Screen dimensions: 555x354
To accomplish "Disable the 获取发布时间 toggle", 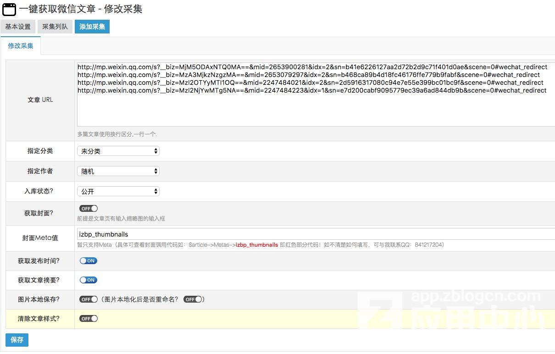I will (89, 261).
